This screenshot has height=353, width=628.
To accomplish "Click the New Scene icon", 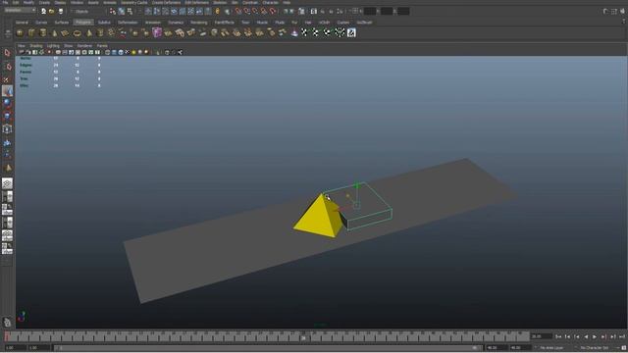I will tap(43, 11).
